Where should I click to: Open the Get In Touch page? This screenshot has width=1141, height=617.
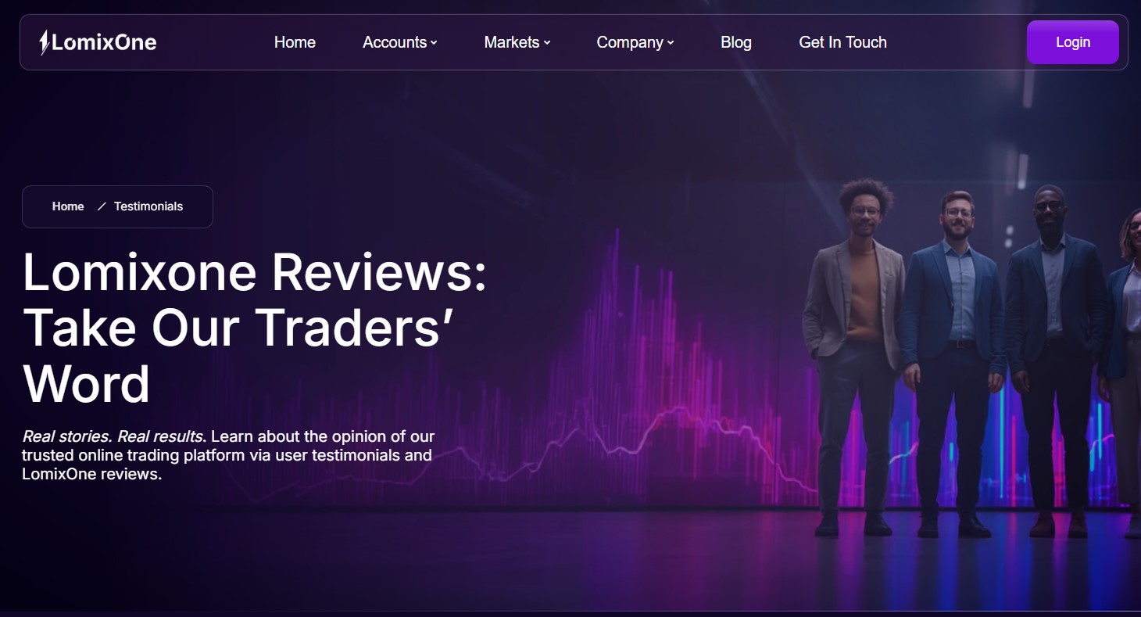(x=842, y=42)
